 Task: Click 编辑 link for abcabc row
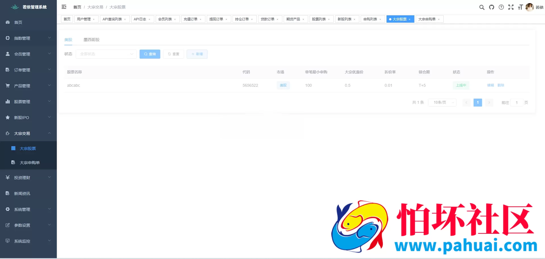tap(490, 85)
